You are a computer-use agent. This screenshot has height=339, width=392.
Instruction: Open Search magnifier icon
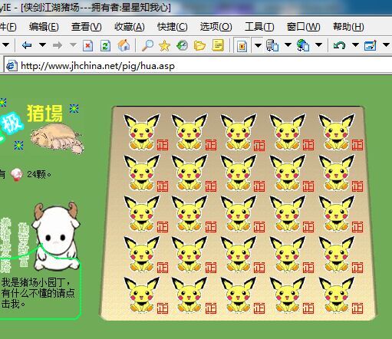[x=147, y=45]
